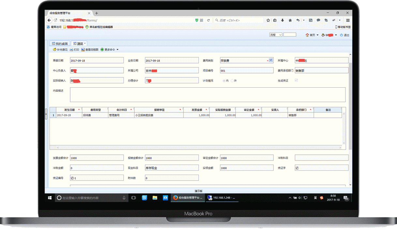This screenshot has height=230, width=397.
Task: Open the 最常访问 bookmarks folder
Action: coord(54,27)
